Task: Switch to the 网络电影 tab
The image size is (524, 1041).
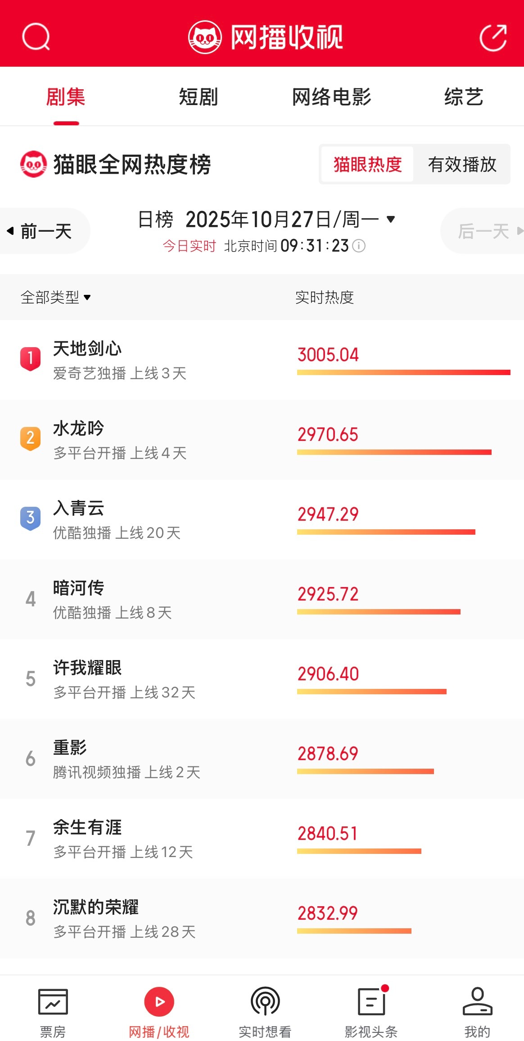Action: tap(331, 97)
